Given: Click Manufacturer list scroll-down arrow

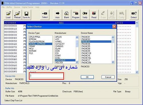Looking at the screenshot, I should click(77, 62).
